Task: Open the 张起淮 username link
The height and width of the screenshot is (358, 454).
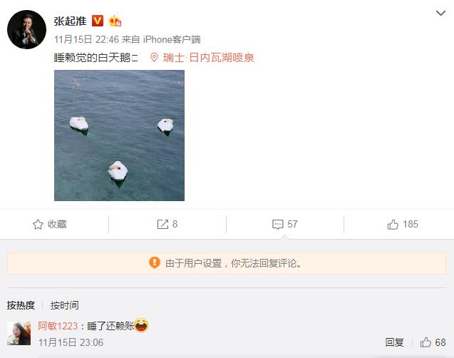Action: pos(70,21)
